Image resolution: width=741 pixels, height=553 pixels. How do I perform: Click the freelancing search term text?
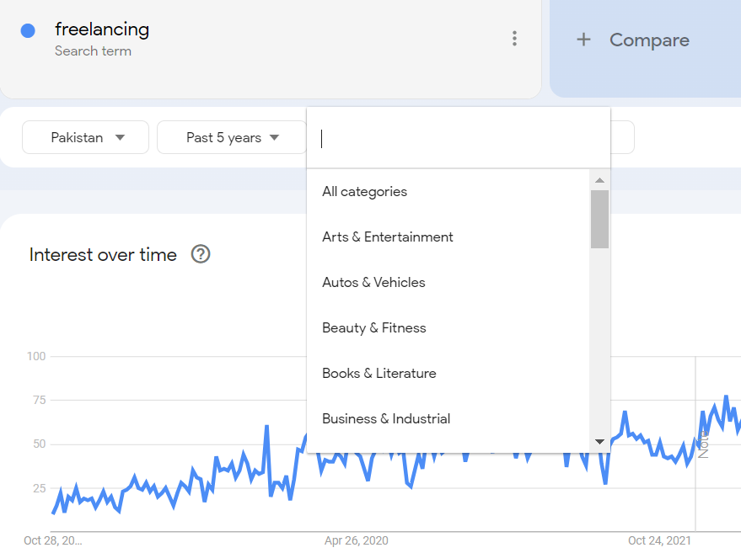tap(102, 29)
